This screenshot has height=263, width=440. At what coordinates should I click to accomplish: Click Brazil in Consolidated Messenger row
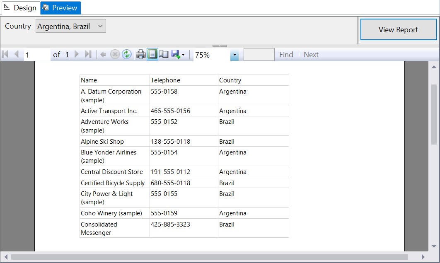click(227, 224)
